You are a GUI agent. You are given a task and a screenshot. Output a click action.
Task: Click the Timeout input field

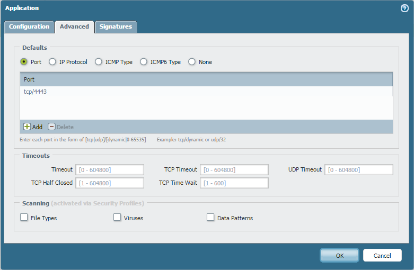pos(110,170)
